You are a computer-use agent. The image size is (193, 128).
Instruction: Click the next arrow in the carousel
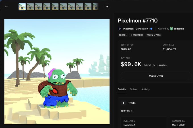tap(107, 7)
